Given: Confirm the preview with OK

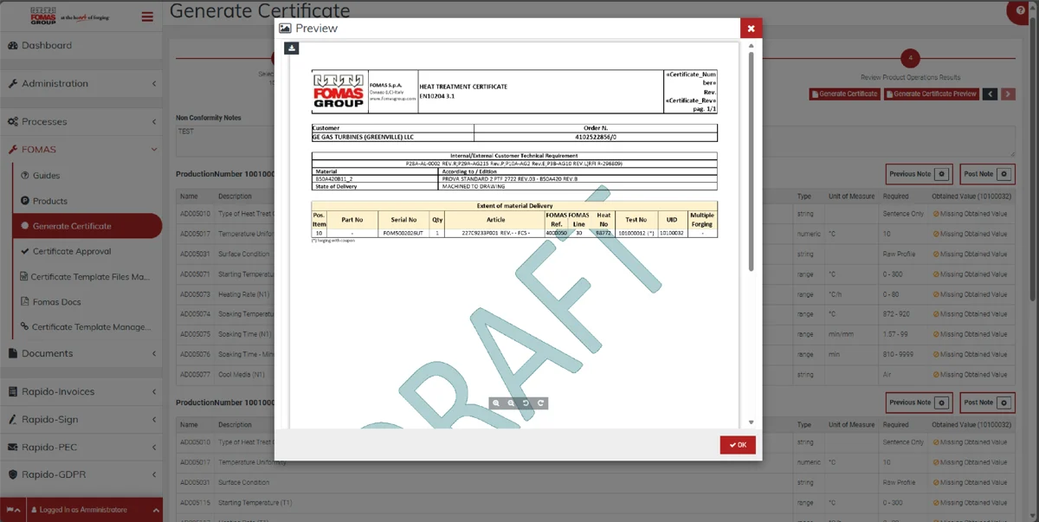Looking at the screenshot, I should (x=738, y=445).
